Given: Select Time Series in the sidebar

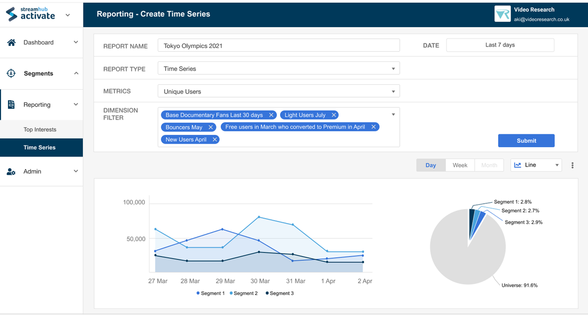Looking at the screenshot, I should coord(40,148).
